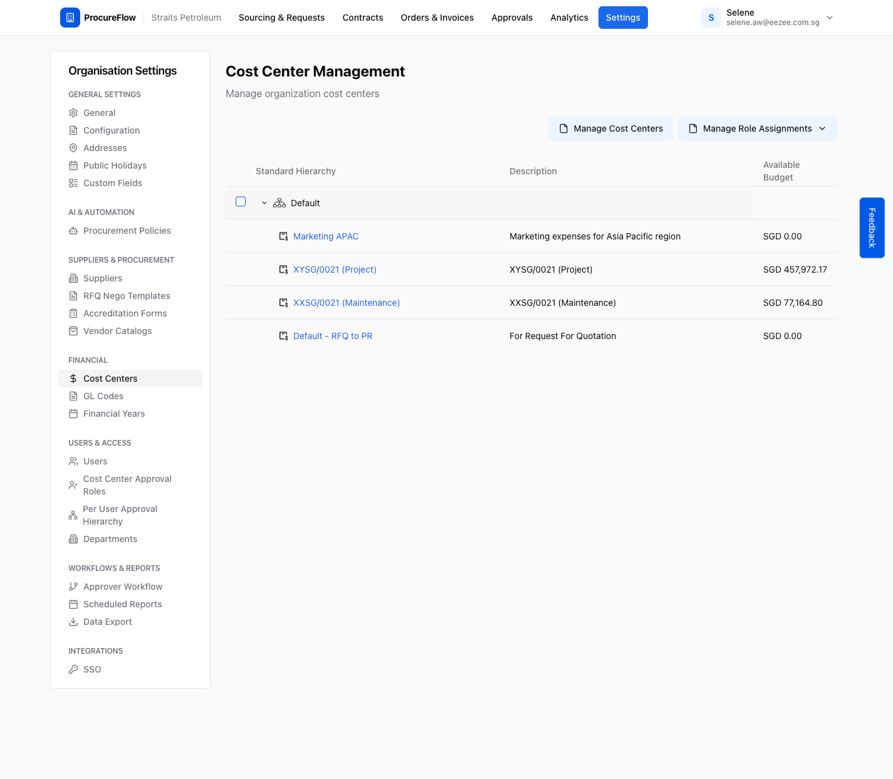Viewport: 893px width, 779px height.
Task: Click the GL Codes document icon
Action: pos(73,396)
